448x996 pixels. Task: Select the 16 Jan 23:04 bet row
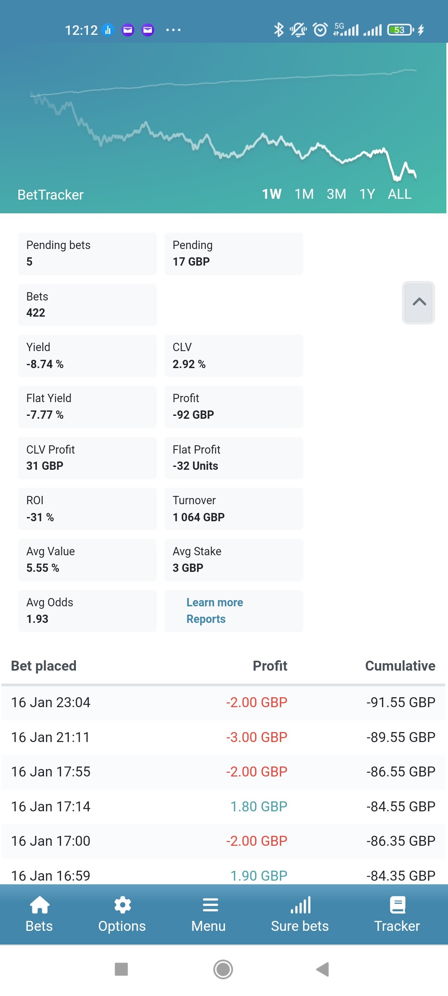point(223,702)
